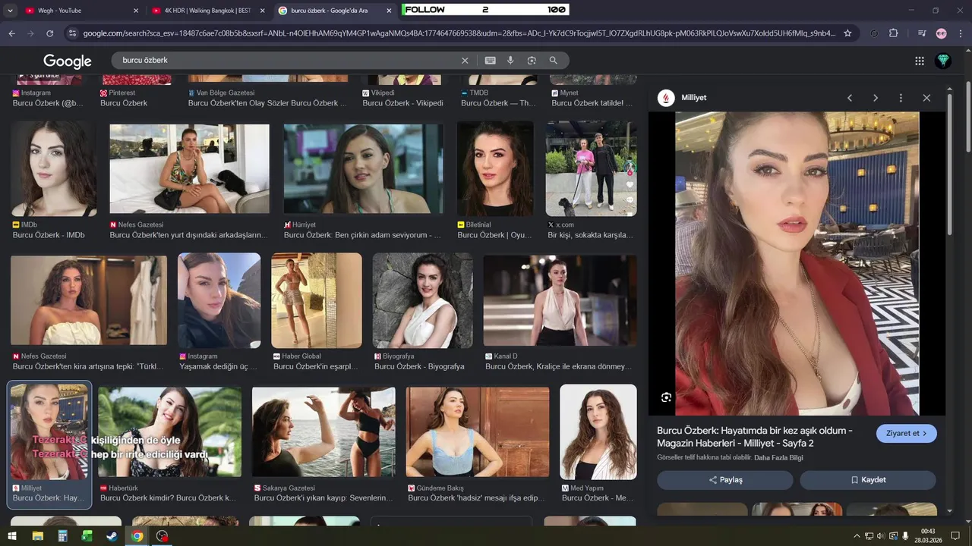Open Excel from the taskbar
972x546 pixels.
point(87,536)
